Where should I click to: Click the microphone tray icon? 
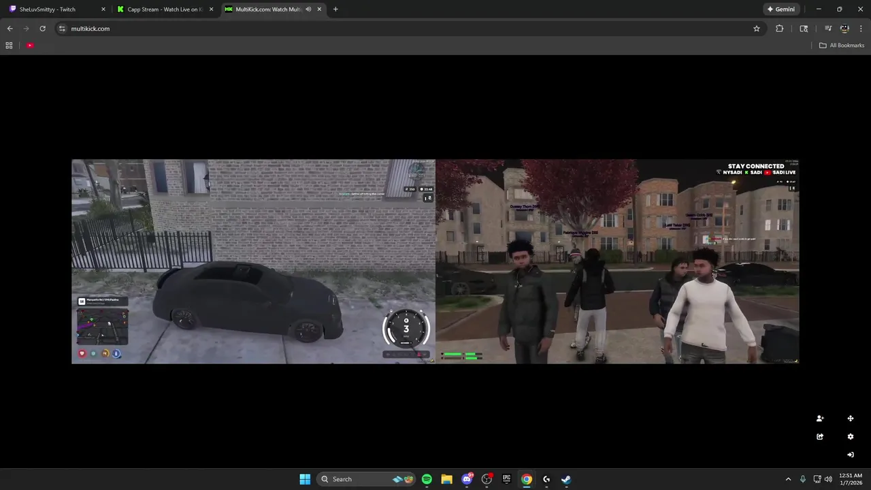[x=803, y=479]
